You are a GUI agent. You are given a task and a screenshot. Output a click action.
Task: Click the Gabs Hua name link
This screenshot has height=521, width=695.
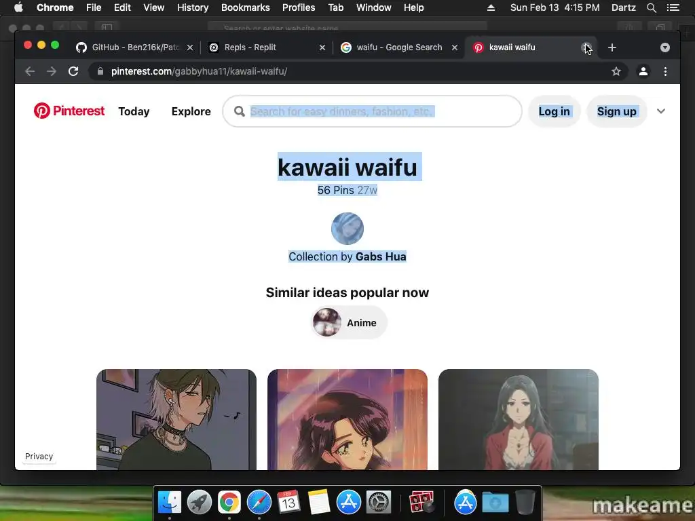381,256
